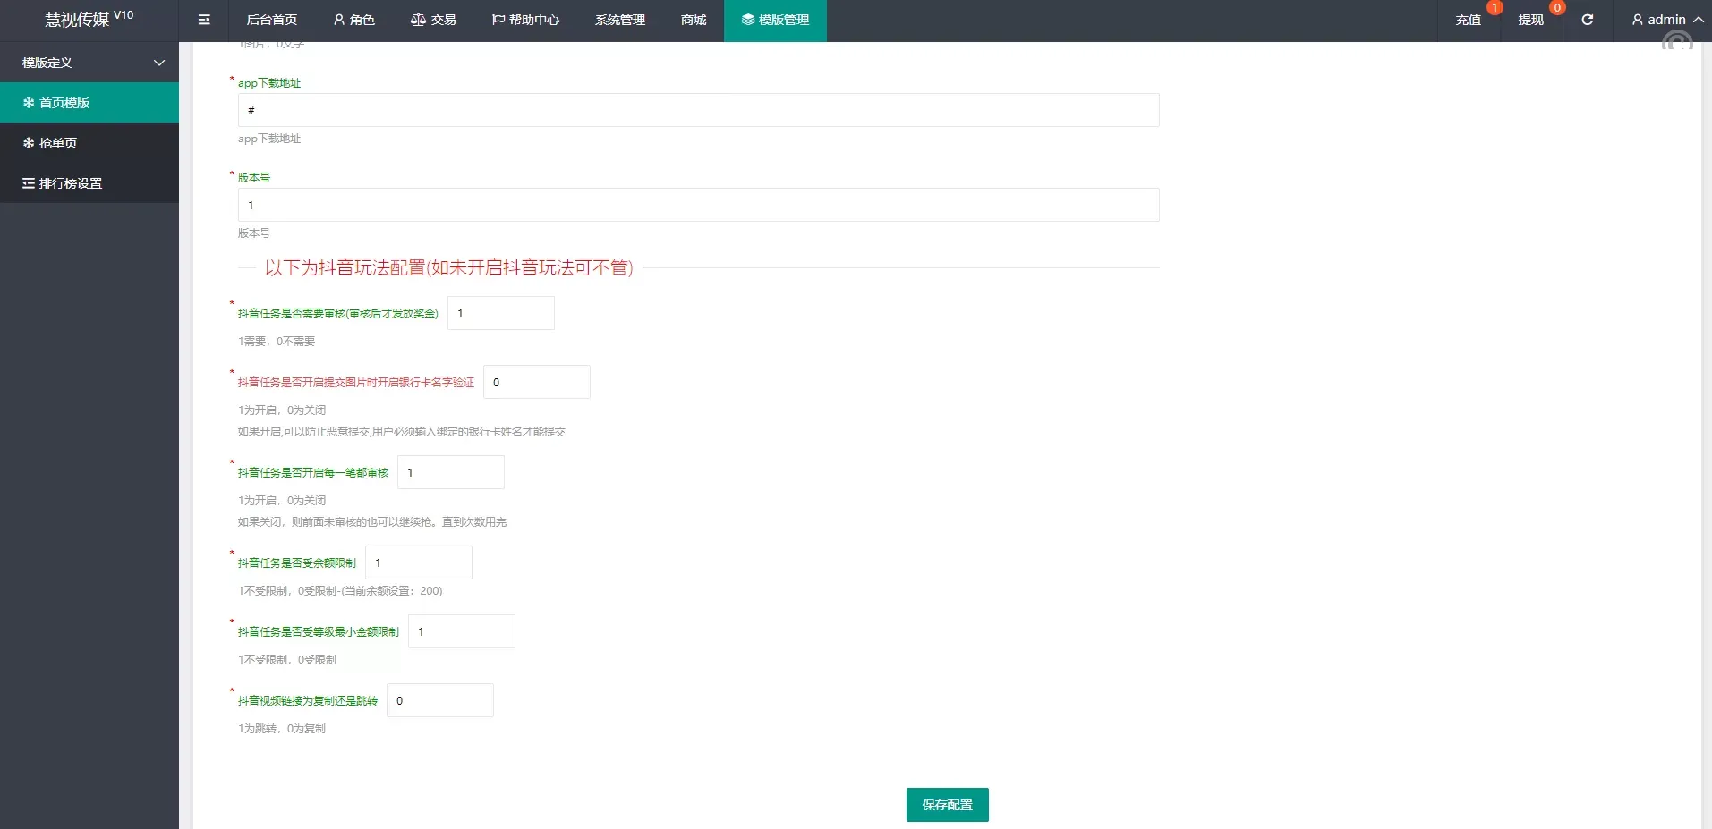Expand the admin account dropdown
Image resolution: width=1712 pixels, height=829 pixels.
1699,19
